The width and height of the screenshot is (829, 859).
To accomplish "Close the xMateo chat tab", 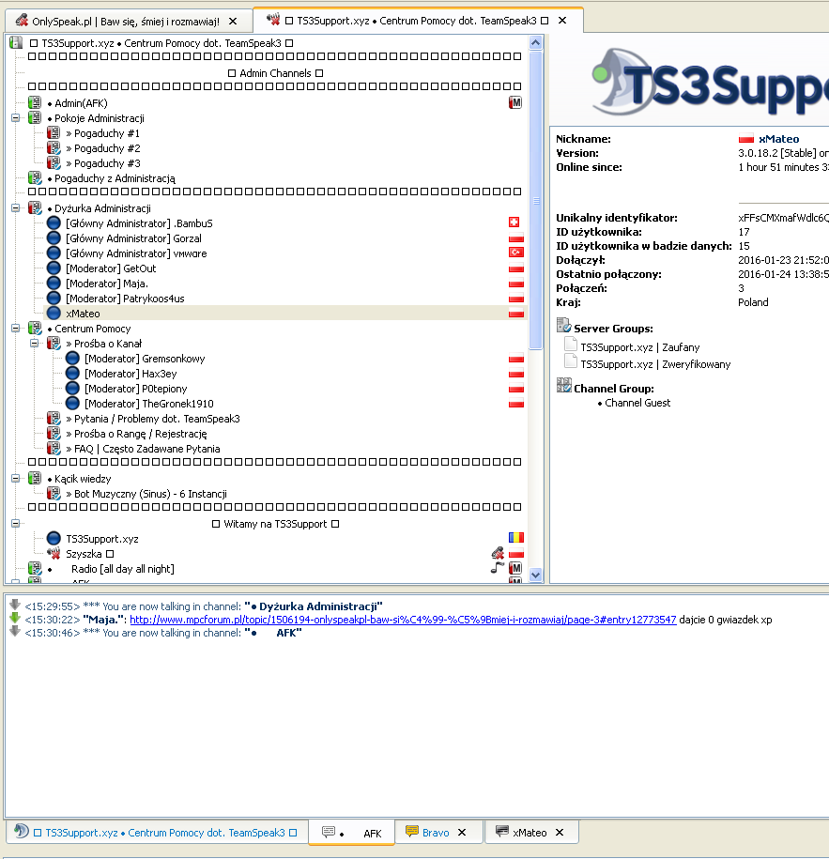I will coord(560,833).
